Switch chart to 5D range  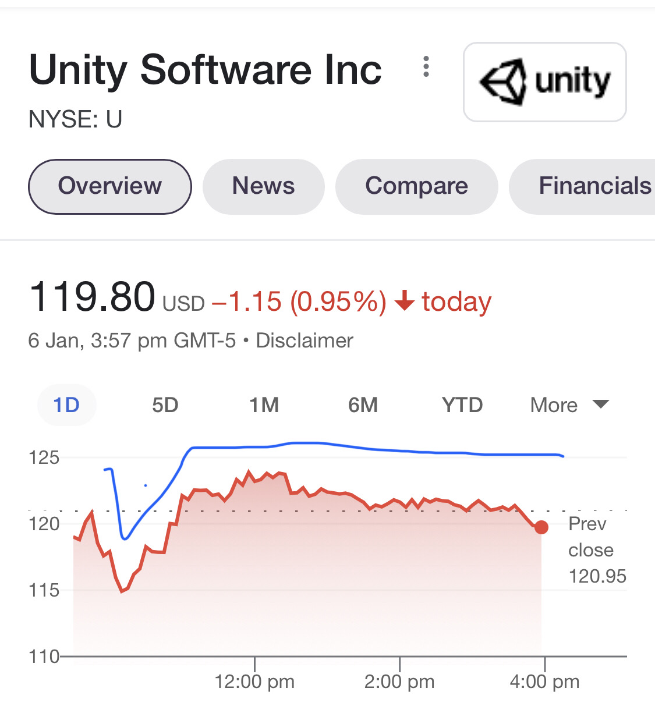point(165,405)
